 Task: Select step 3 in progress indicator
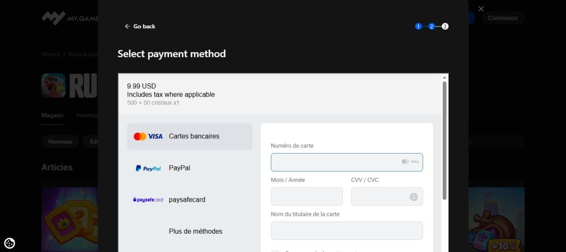click(445, 26)
